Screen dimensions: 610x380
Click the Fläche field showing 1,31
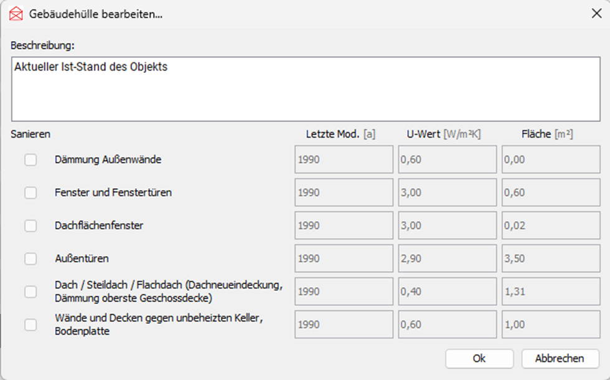(x=551, y=292)
